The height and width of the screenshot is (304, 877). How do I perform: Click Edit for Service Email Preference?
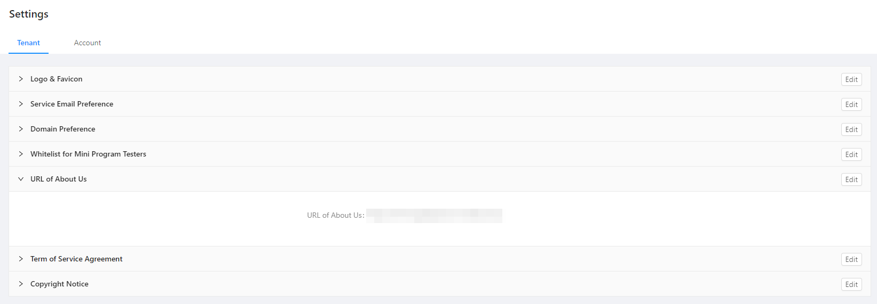(851, 104)
